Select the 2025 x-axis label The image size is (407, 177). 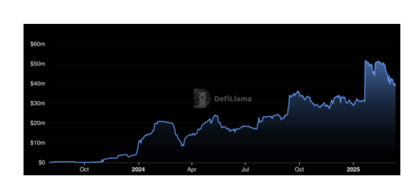(353, 170)
